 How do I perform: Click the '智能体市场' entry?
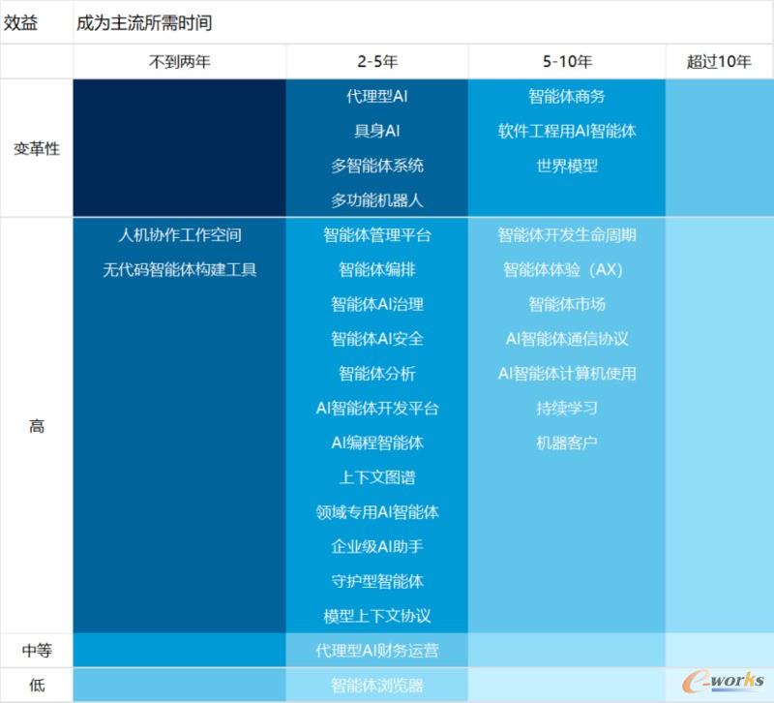coord(567,304)
